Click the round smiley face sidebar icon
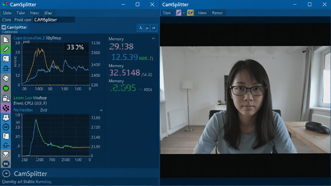Screen dimensions: 331x186 tap(6, 127)
